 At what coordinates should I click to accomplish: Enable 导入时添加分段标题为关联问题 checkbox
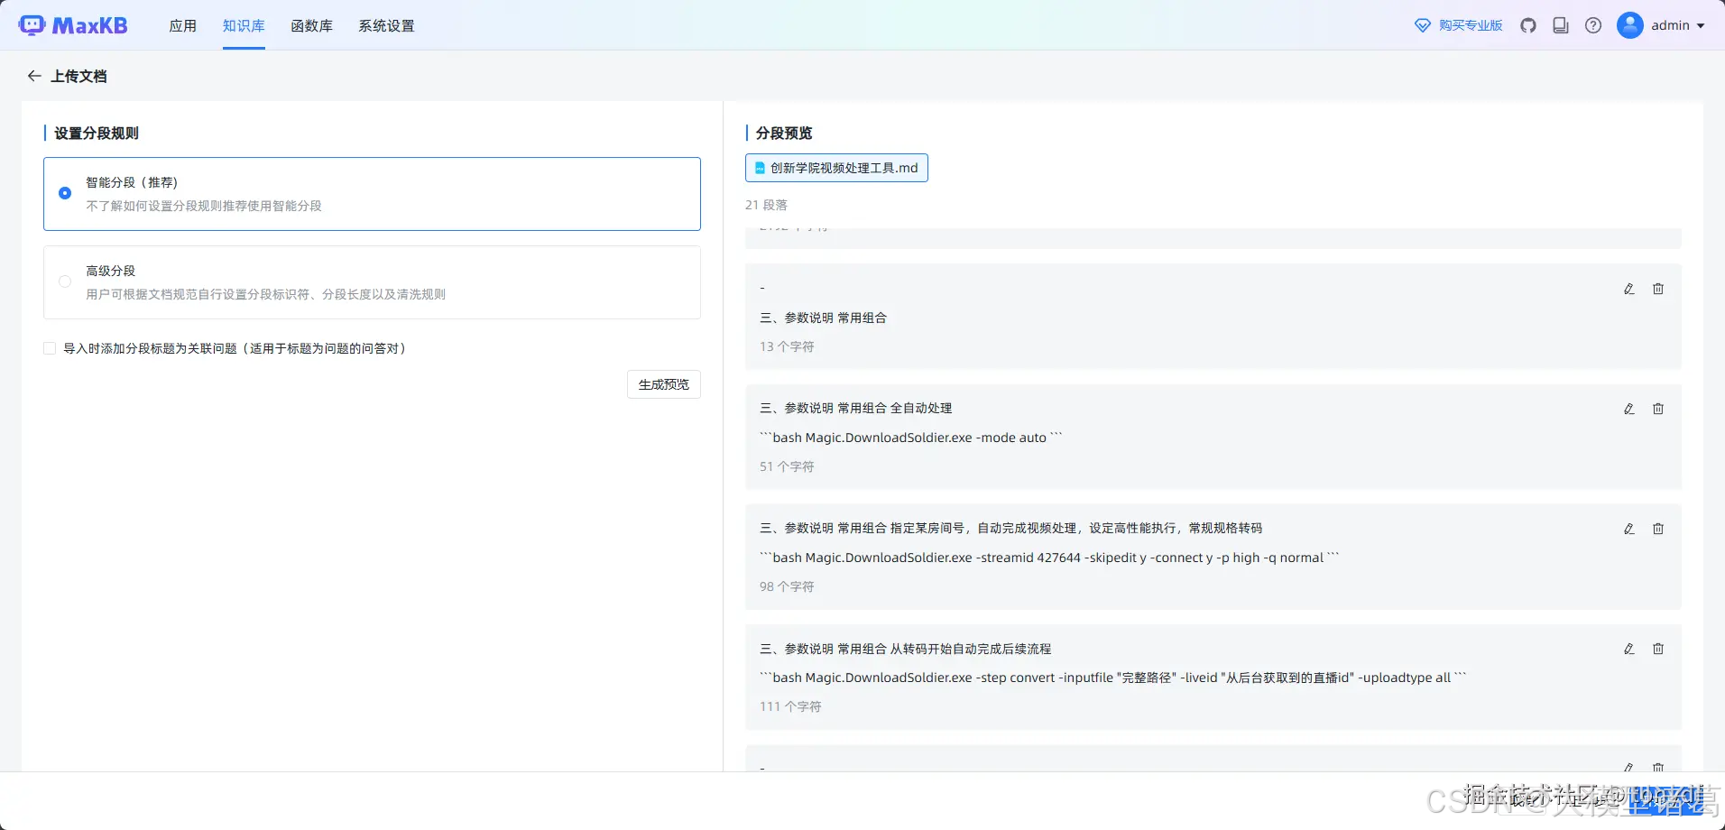[50, 348]
